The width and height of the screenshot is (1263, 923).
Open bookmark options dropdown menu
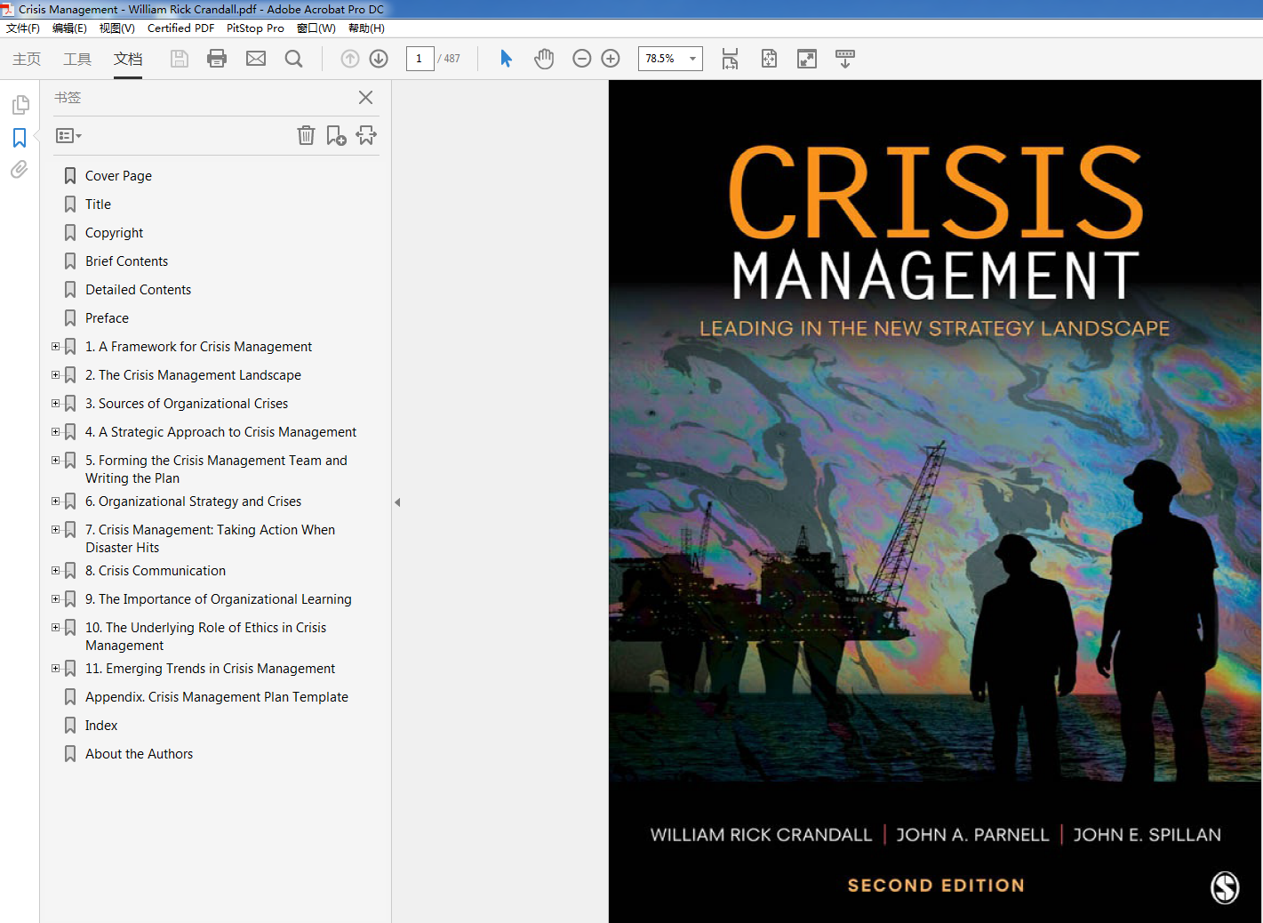point(68,136)
